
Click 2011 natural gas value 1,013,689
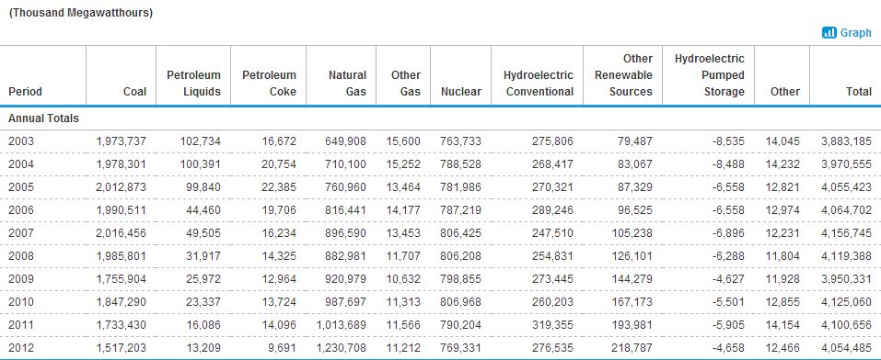(x=341, y=325)
